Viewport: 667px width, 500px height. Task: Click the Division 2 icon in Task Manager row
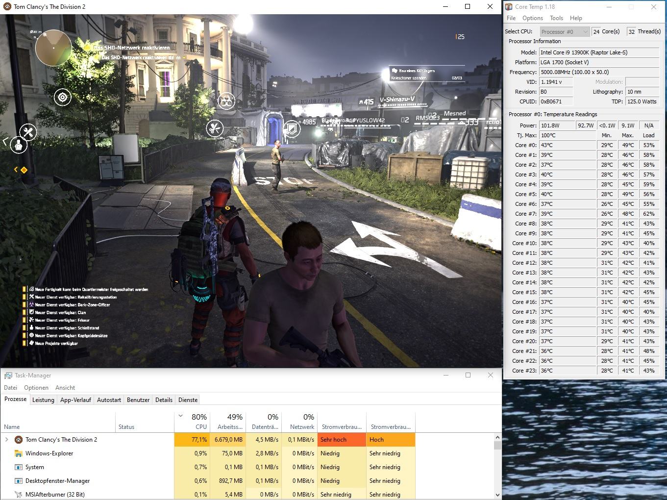19,440
